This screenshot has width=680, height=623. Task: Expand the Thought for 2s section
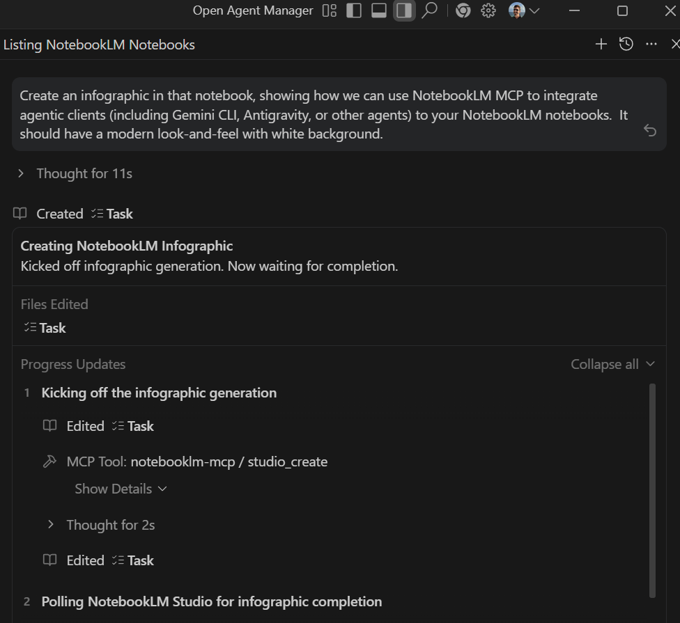point(102,525)
